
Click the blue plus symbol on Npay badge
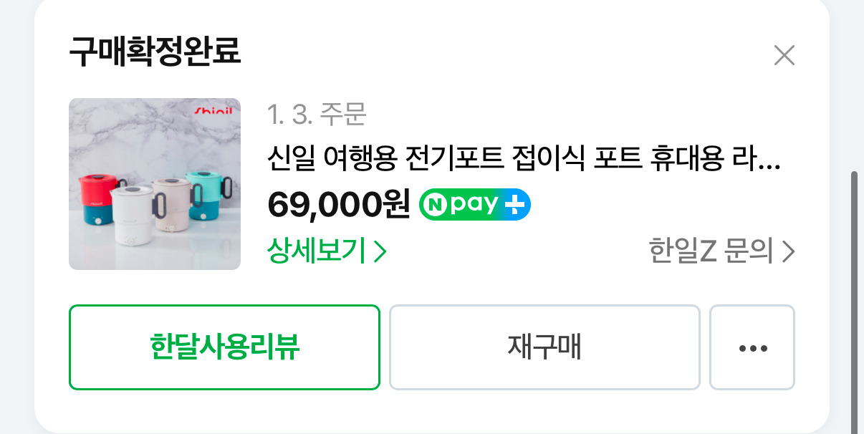click(x=514, y=206)
